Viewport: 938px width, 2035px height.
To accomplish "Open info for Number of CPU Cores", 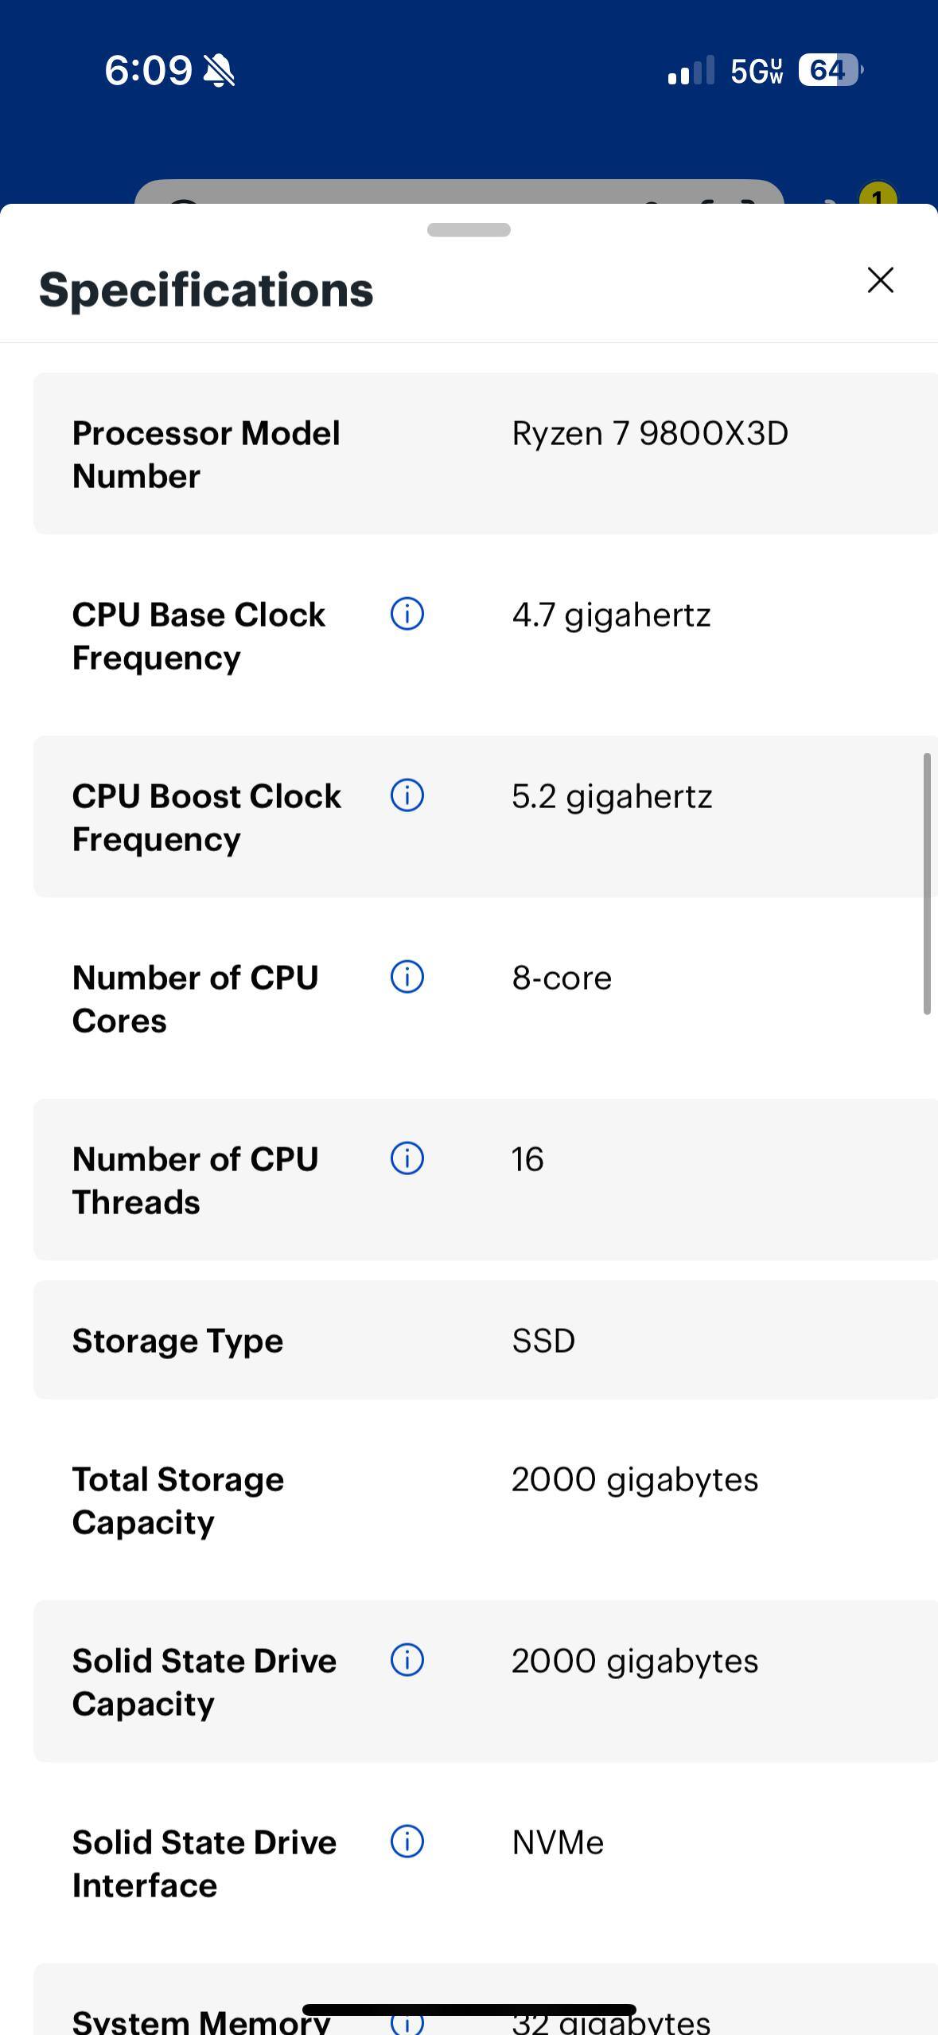I will pyautogui.click(x=407, y=978).
